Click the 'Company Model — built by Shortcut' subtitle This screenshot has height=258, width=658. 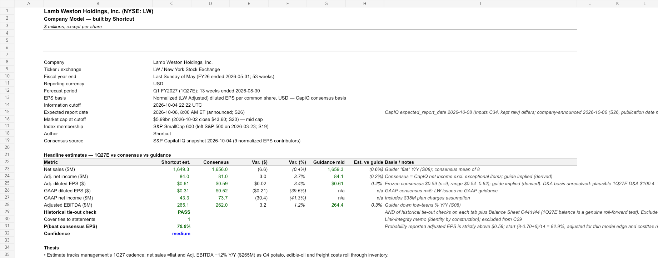click(89, 19)
